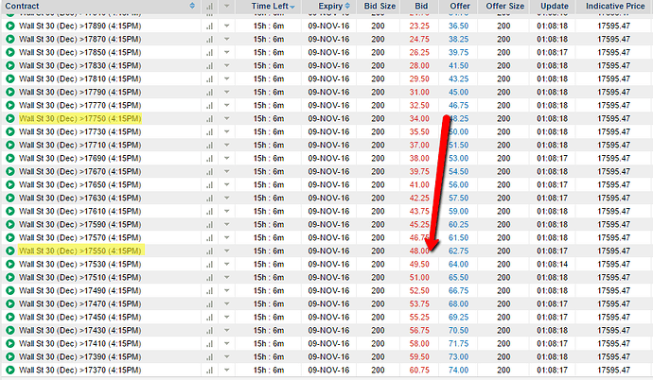Viewport: 653px width, 380px height.
Task: Select contract Wall St 30 (Dec) >17550 (4:15PM)
Action: (x=79, y=250)
